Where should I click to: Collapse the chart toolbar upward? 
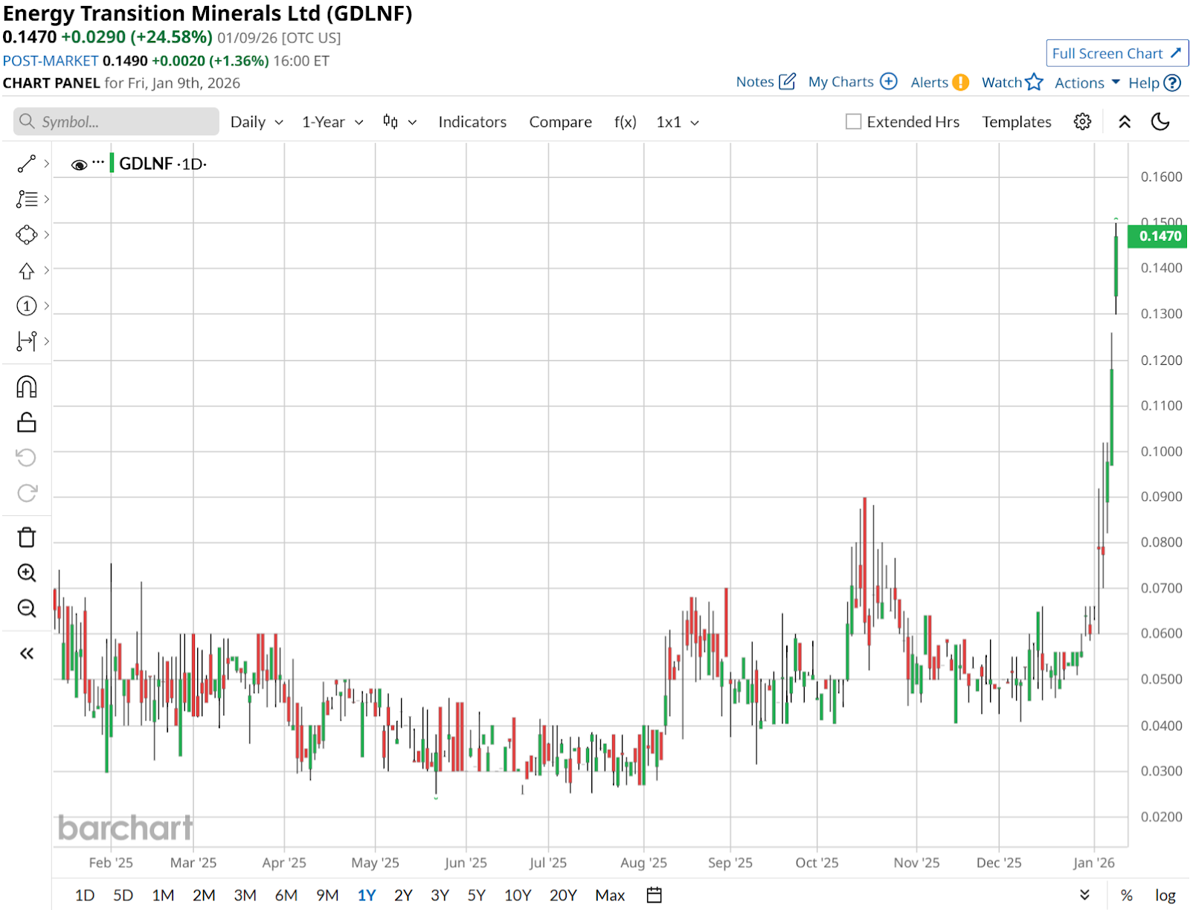pos(1125,122)
